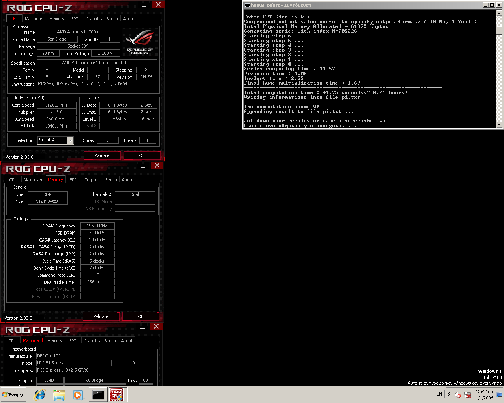Minimize the top ROG CPU-Z window
This screenshot has height=403, width=504.
[x=144, y=6]
